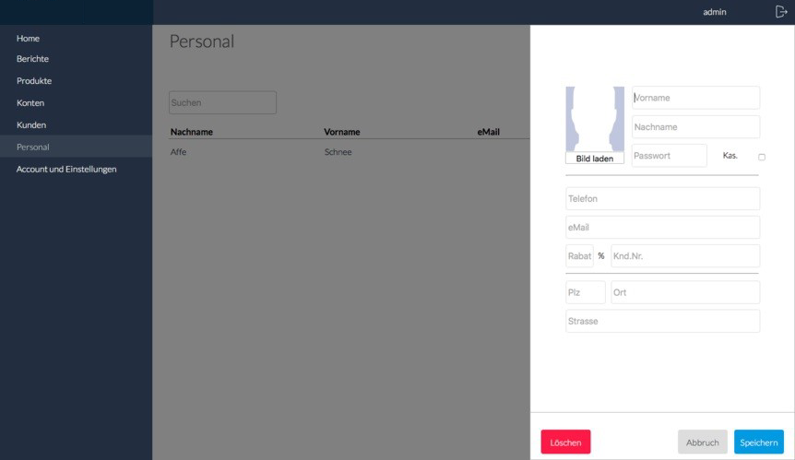
Task: Click the Bild laden button
Action: click(x=595, y=159)
